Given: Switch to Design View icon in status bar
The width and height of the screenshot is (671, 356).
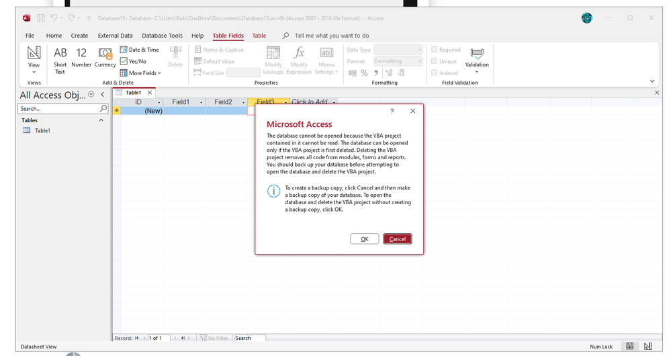Looking at the screenshot, I should (648, 346).
